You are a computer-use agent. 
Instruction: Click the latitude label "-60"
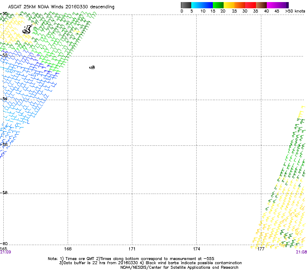[x=4, y=244]
